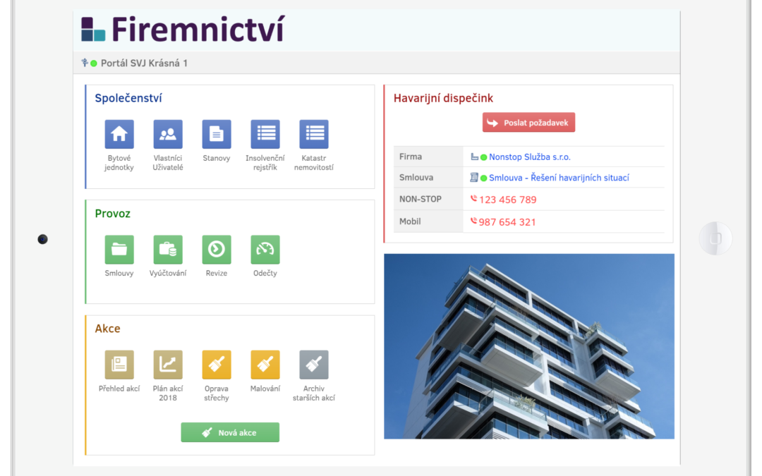Viewport: 762px width, 476px height.
Task: Click the Firma row label
Action: point(411,157)
